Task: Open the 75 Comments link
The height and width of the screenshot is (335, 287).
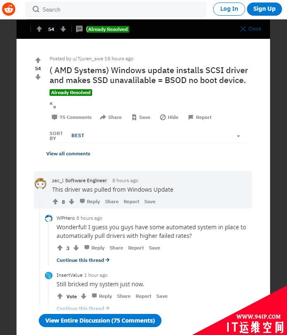Action: coord(71,117)
